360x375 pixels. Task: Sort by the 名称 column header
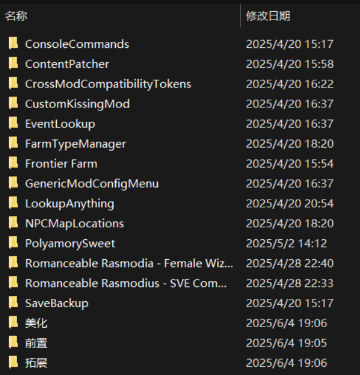pos(17,16)
